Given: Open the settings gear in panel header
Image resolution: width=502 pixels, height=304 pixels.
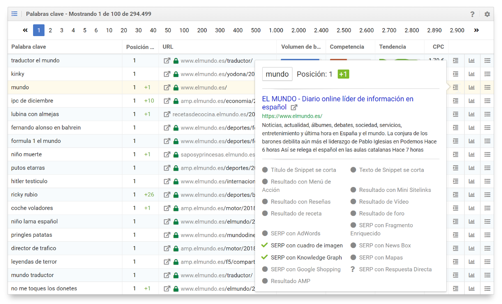Looking at the screenshot, I should 487,14.
